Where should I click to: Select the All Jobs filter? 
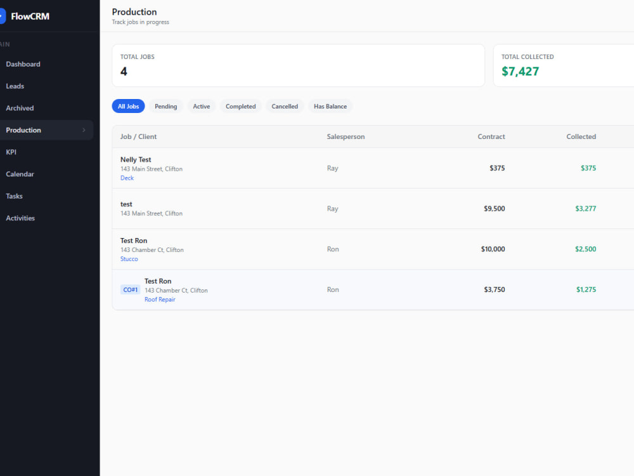click(128, 106)
